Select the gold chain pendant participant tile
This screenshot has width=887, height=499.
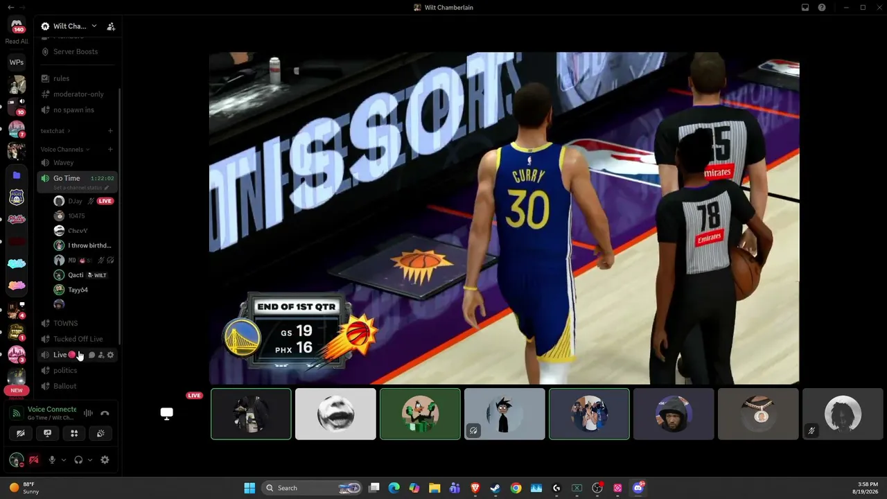click(x=758, y=414)
